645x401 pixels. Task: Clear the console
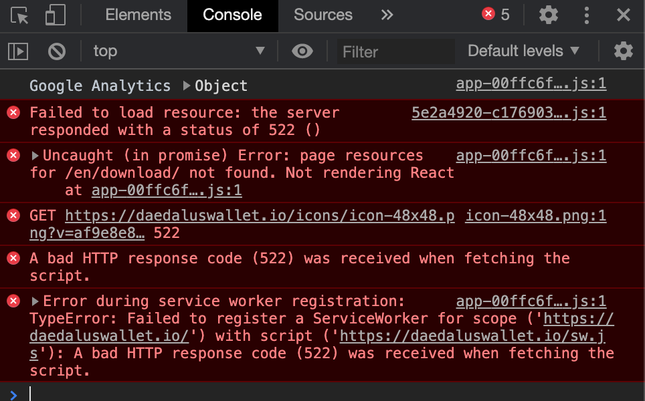tap(56, 51)
